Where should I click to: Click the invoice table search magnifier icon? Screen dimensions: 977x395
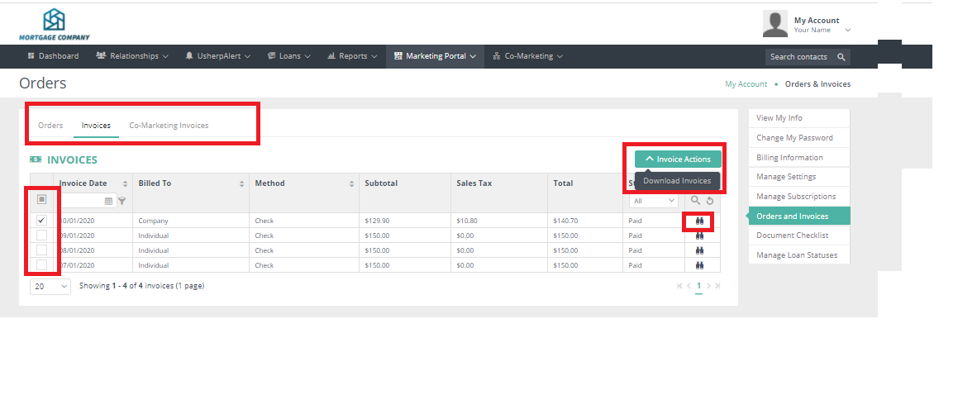tap(696, 201)
